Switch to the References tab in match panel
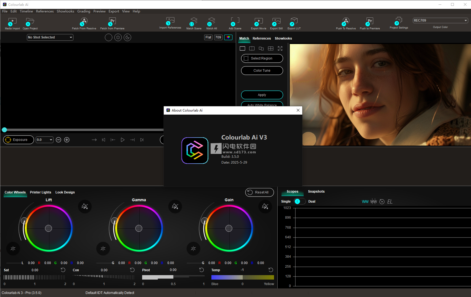 [262, 38]
